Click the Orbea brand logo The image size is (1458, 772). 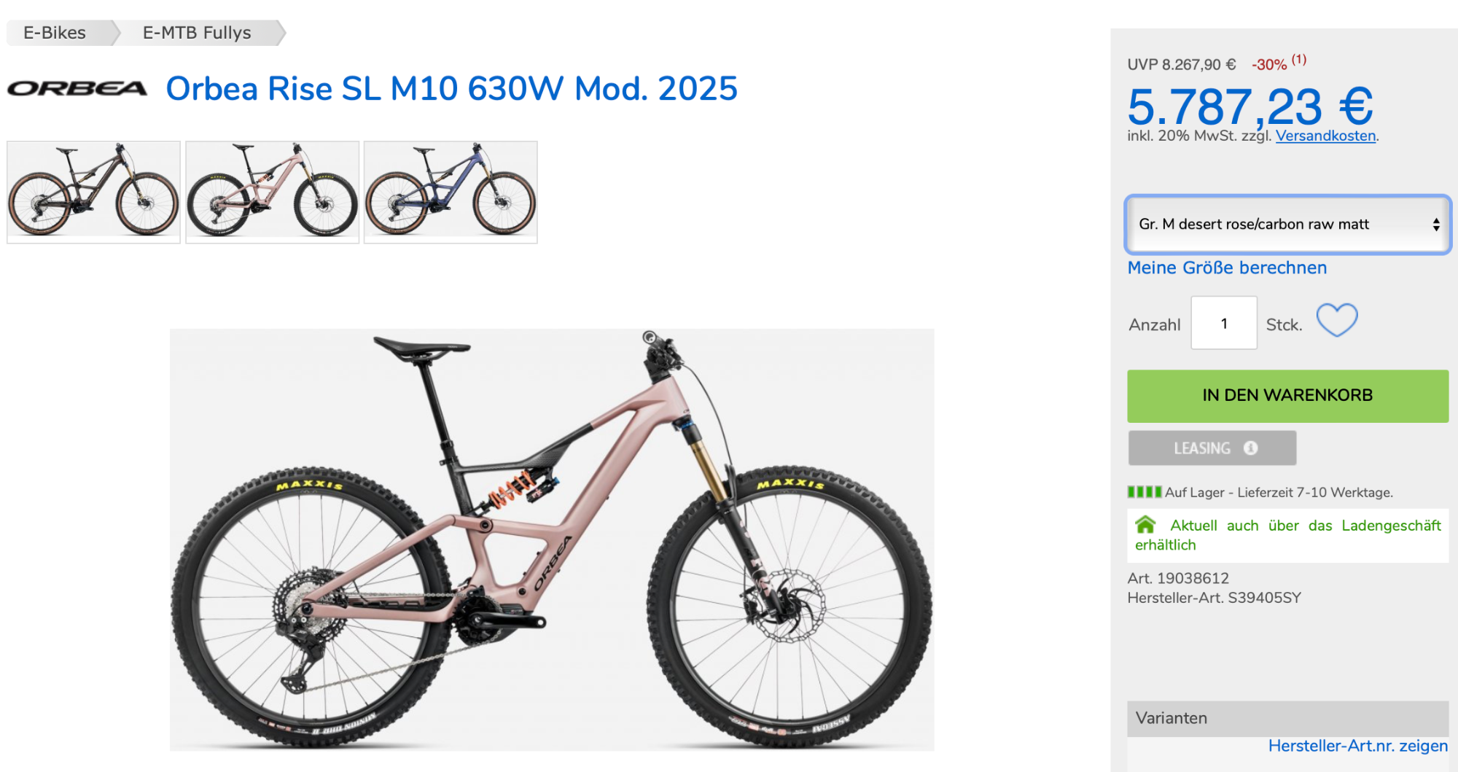tap(77, 89)
